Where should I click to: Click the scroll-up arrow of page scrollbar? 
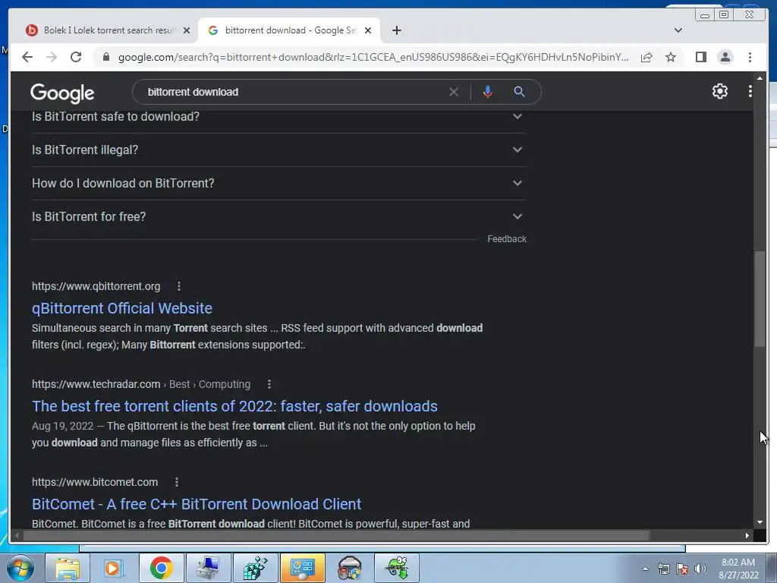click(x=760, y=78)
